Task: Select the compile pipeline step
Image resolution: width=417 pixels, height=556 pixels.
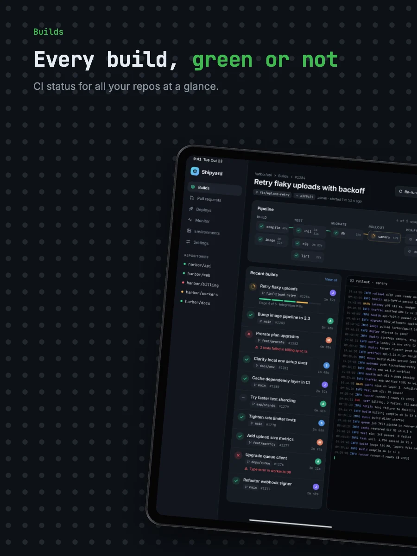Action: (272, 227)
